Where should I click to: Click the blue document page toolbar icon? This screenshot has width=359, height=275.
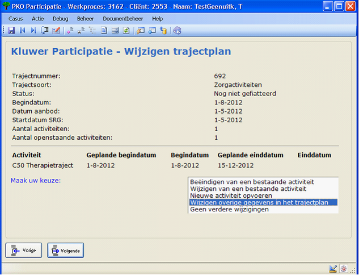click(x=104, y=31)
